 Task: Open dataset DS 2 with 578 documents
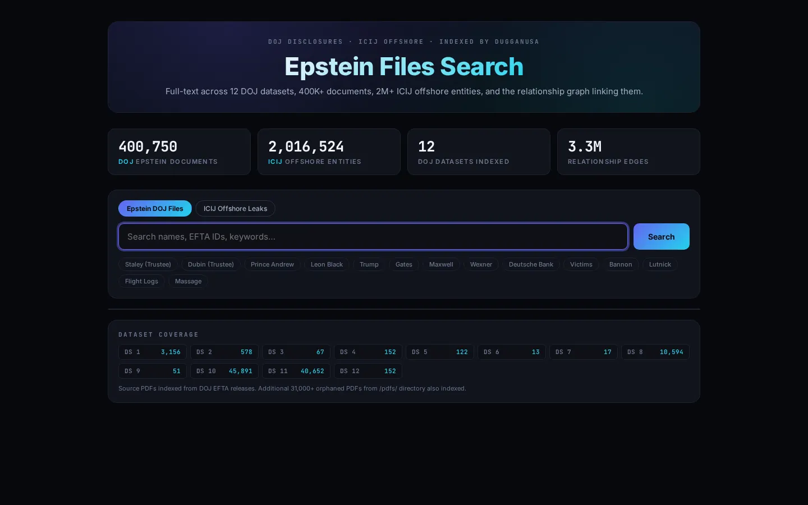tap(224, 352)
